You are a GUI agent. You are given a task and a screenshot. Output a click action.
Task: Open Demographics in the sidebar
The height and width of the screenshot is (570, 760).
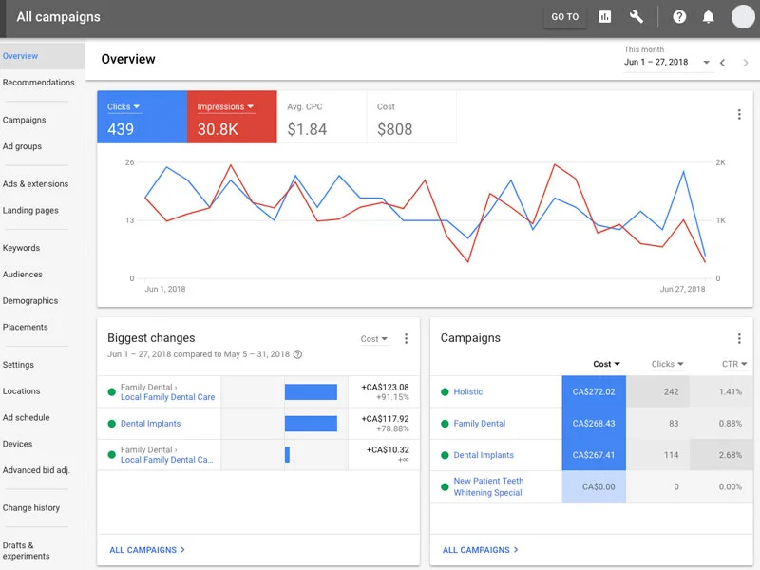coord(30,301)
